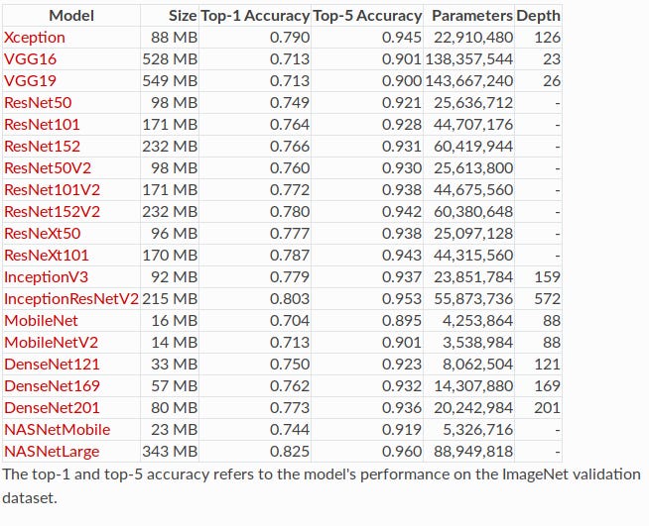This screenshot has width=649, height=526.
Task: Open the NASNetMobile link
Action: pos(57,430)
